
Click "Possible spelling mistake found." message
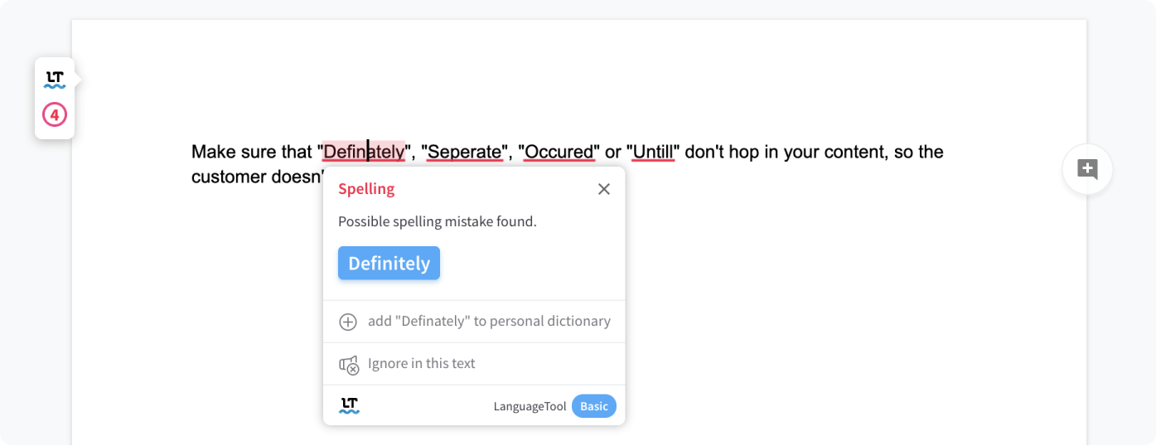click(438, 222)
